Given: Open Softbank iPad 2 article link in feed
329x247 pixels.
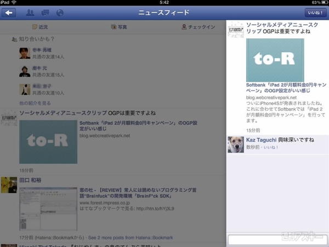Looking at the screenshot, I should pyautogui.click(x=139, y=126).
